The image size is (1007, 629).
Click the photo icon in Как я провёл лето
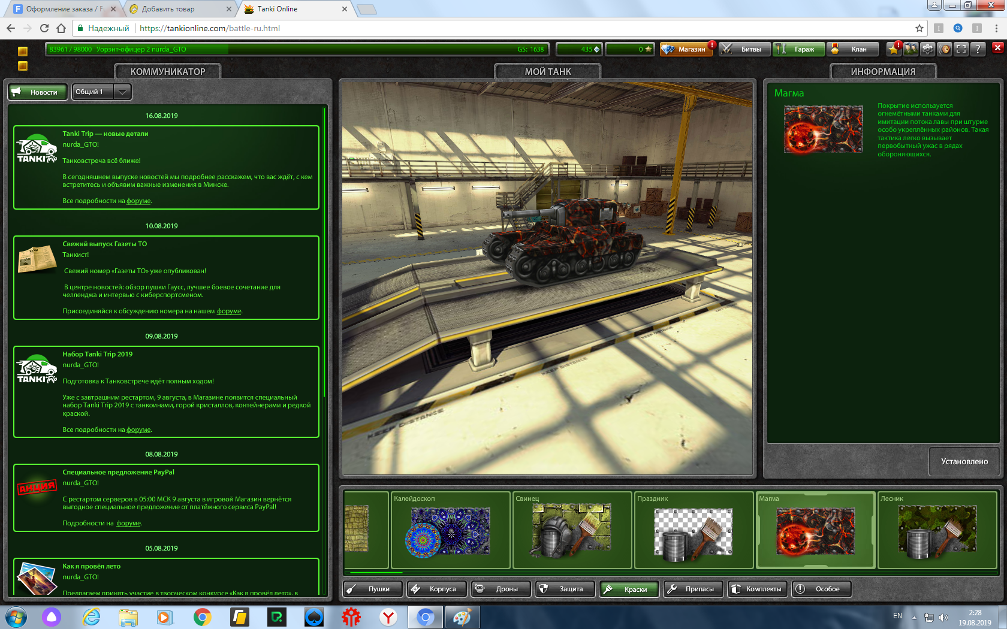[37, 578]
